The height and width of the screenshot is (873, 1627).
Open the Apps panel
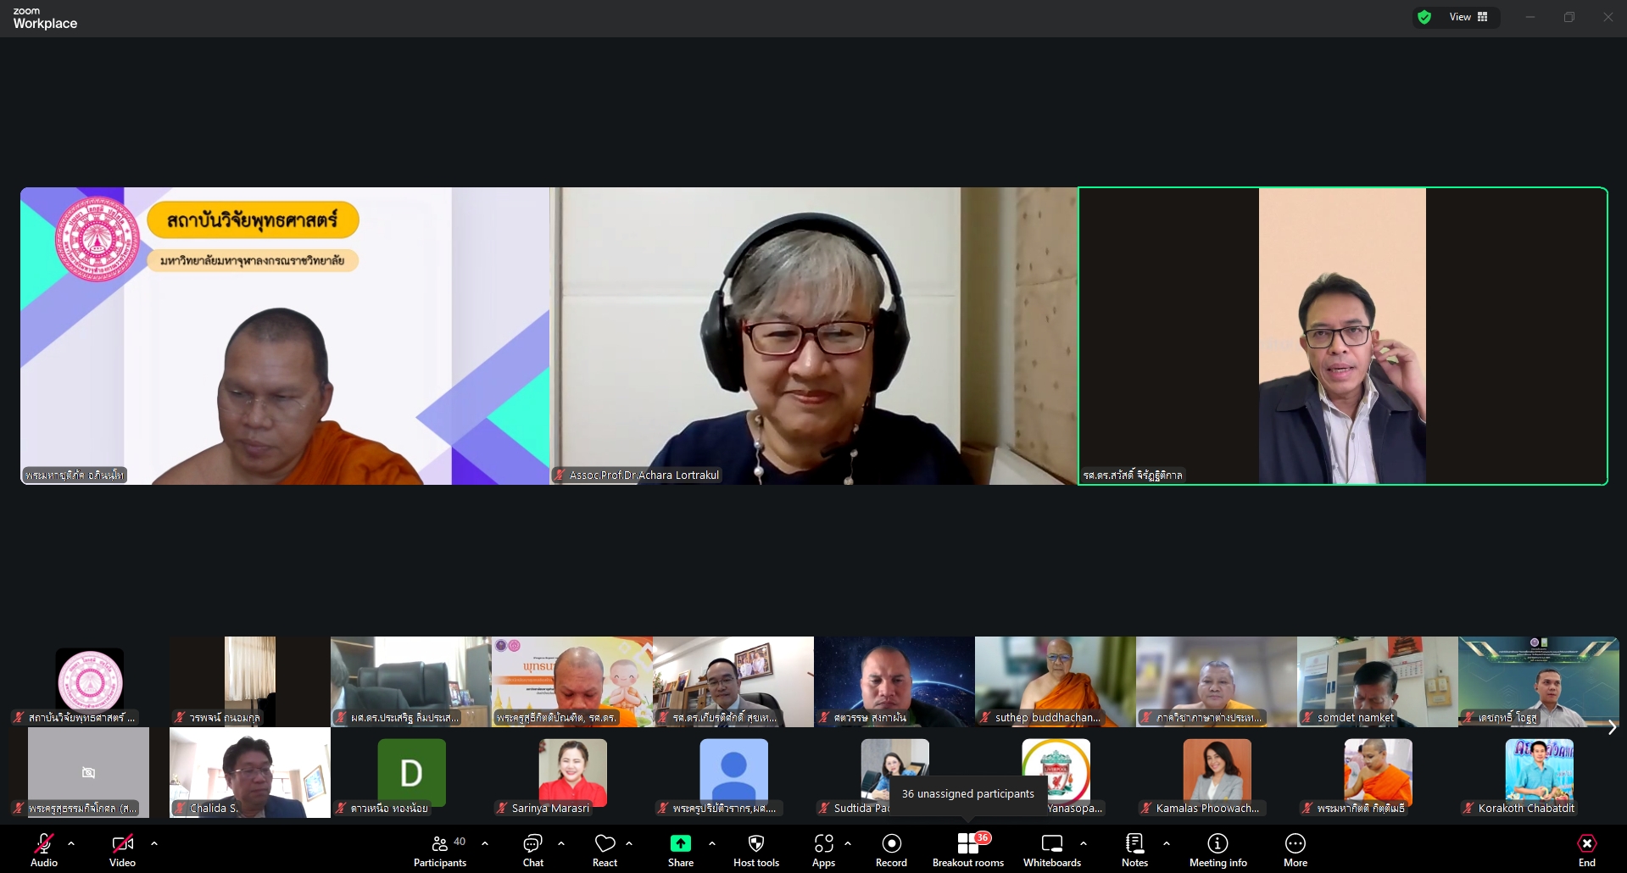(823, 850)
